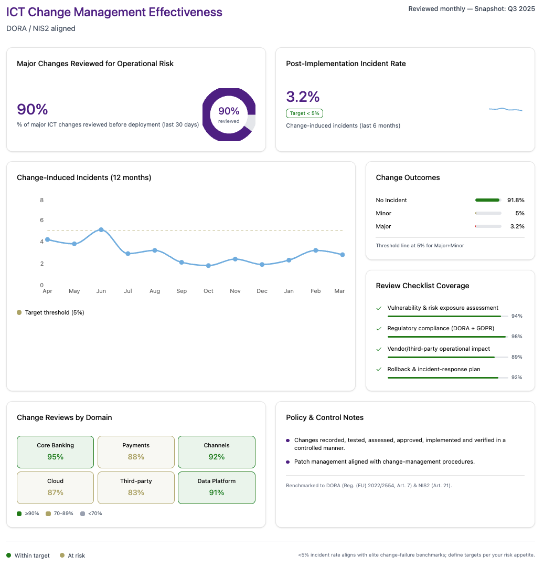Click the Major outcome progress bar

click(488, 226)
